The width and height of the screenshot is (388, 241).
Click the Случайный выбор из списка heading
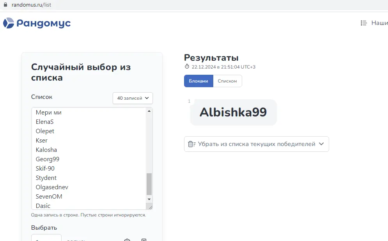point(81,72)
